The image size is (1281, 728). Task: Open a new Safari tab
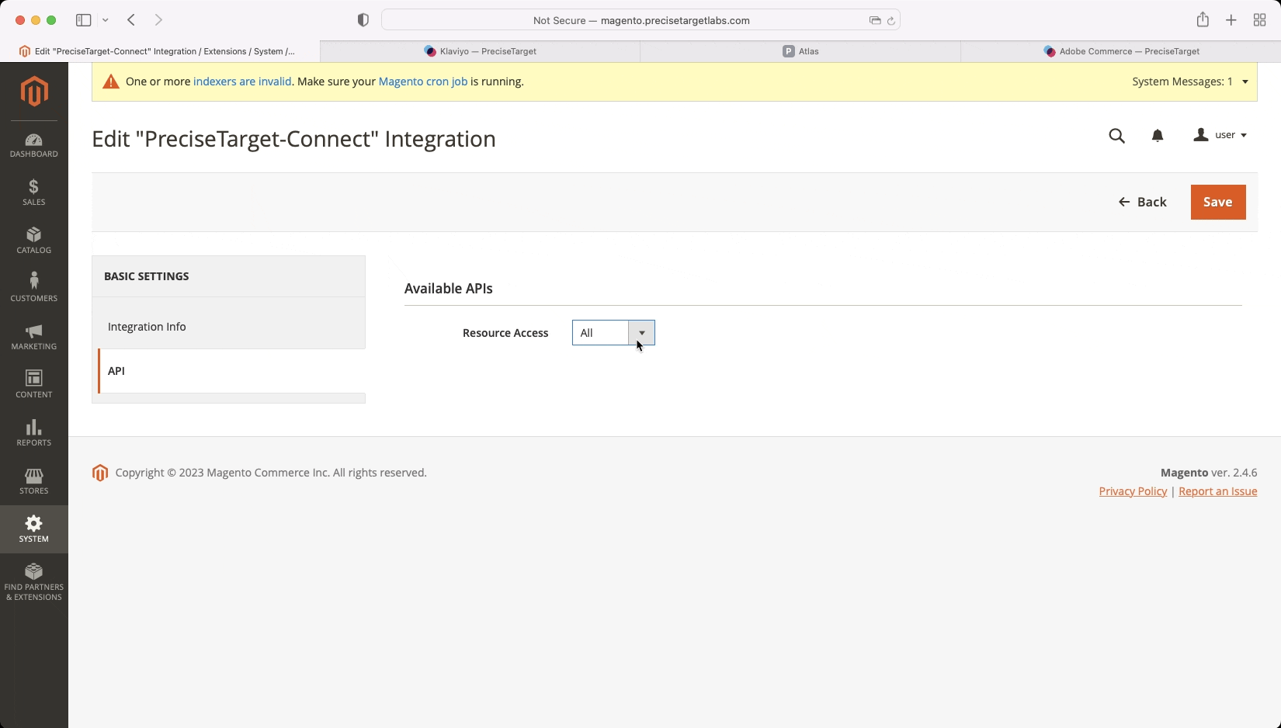click(1231, 20)
